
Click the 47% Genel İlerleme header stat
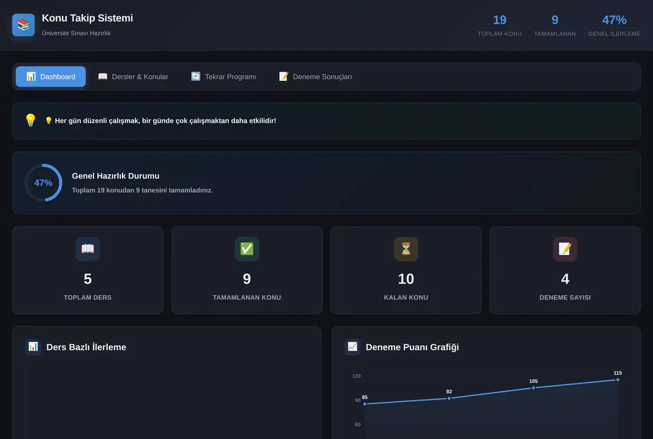tap(614, 26)
